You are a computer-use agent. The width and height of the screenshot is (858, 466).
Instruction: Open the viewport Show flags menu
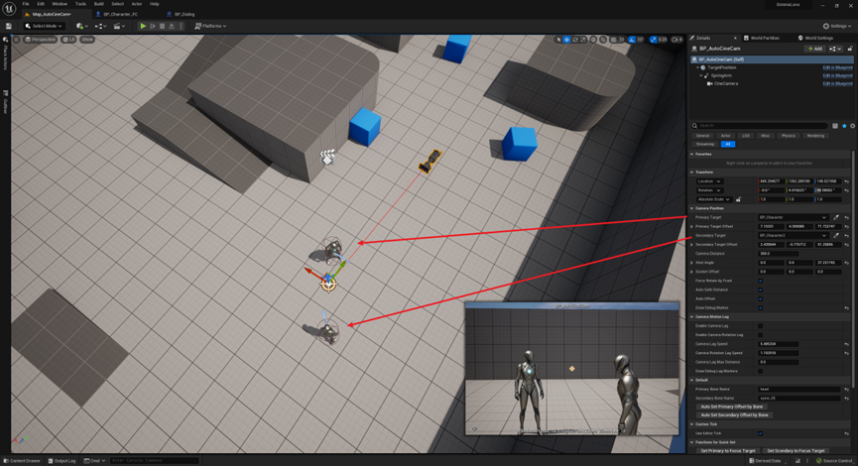87,40
